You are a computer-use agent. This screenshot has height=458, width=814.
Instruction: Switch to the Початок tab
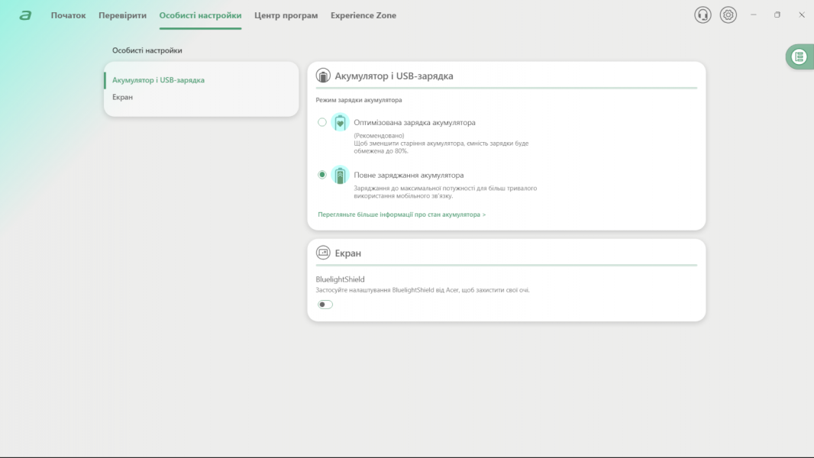[x=68, y=15]
